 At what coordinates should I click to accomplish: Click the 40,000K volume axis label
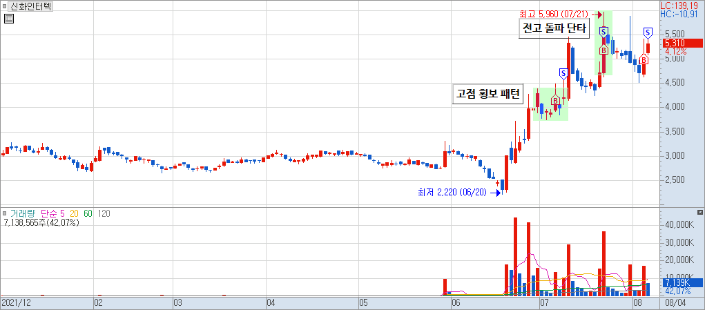pyautogui.click(x=679, y=224)
